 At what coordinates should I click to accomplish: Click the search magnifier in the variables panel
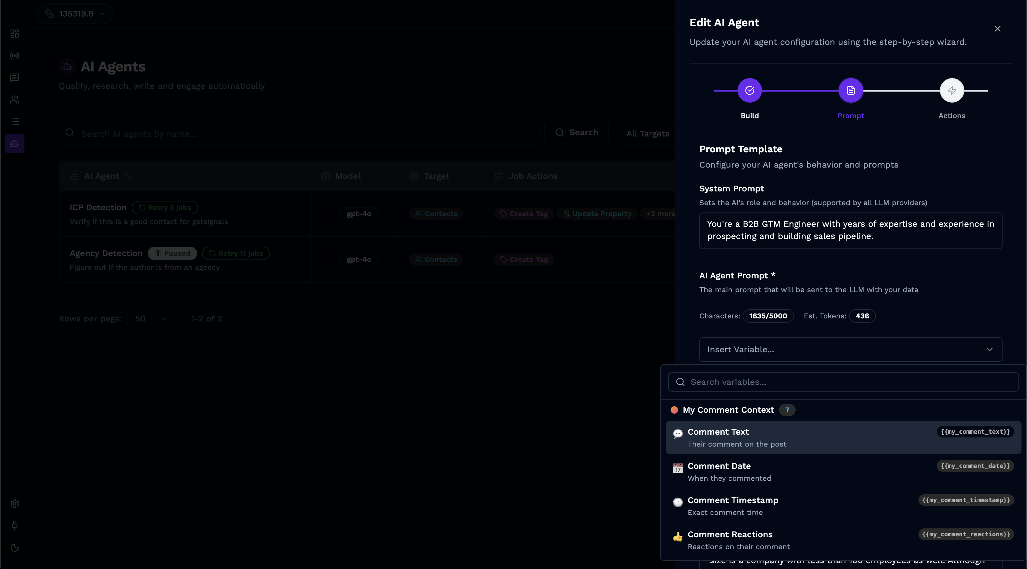coord(680,382)
